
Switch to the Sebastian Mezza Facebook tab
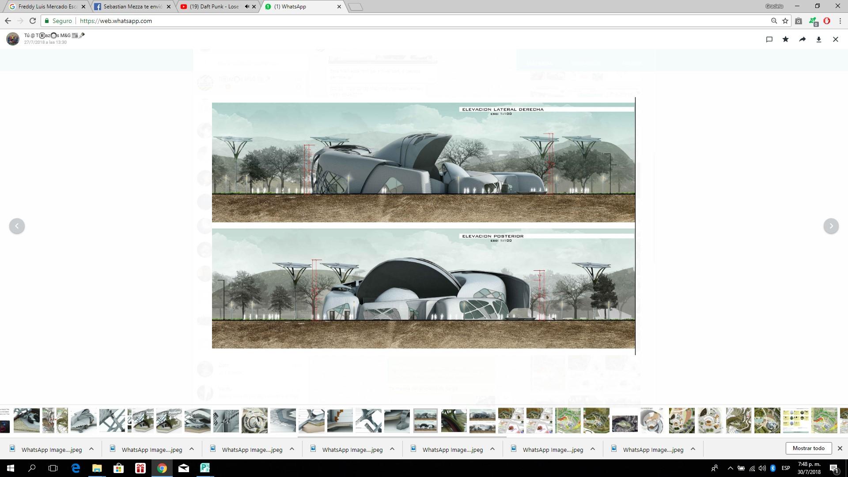click(132, 7)
